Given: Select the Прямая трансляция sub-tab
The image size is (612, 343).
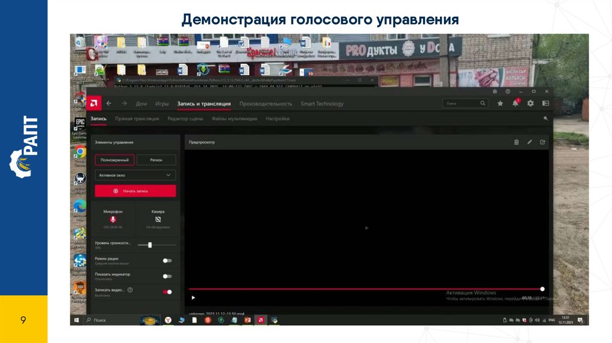Looking at the screenshot, I should click(x=137, y=118).
